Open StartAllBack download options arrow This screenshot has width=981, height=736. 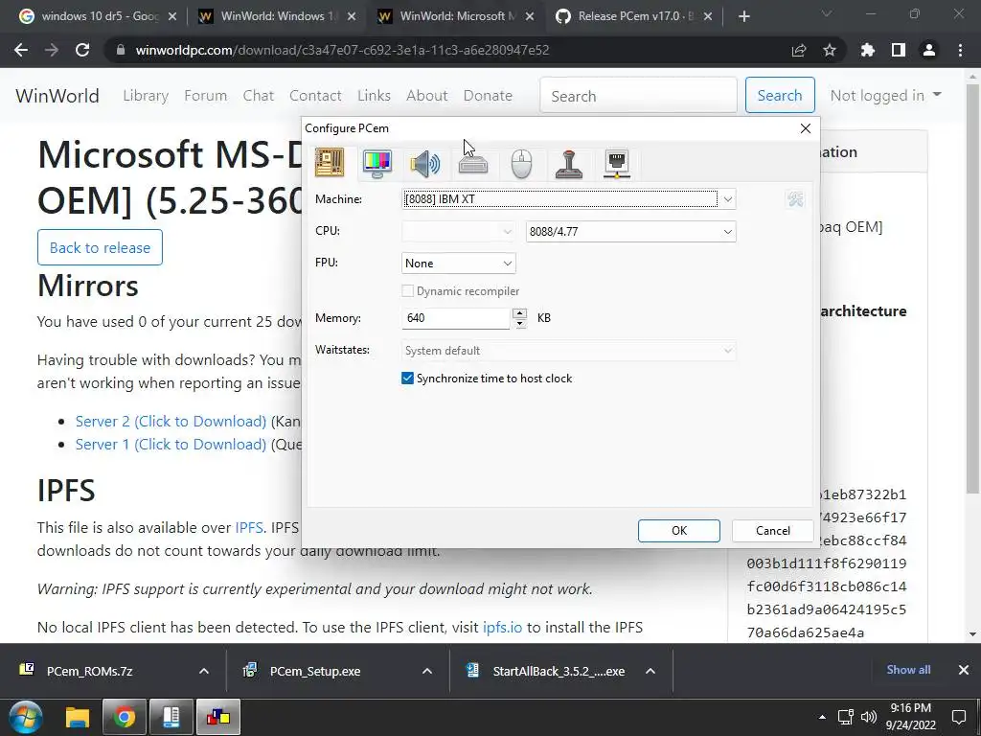tap(650, 671)
